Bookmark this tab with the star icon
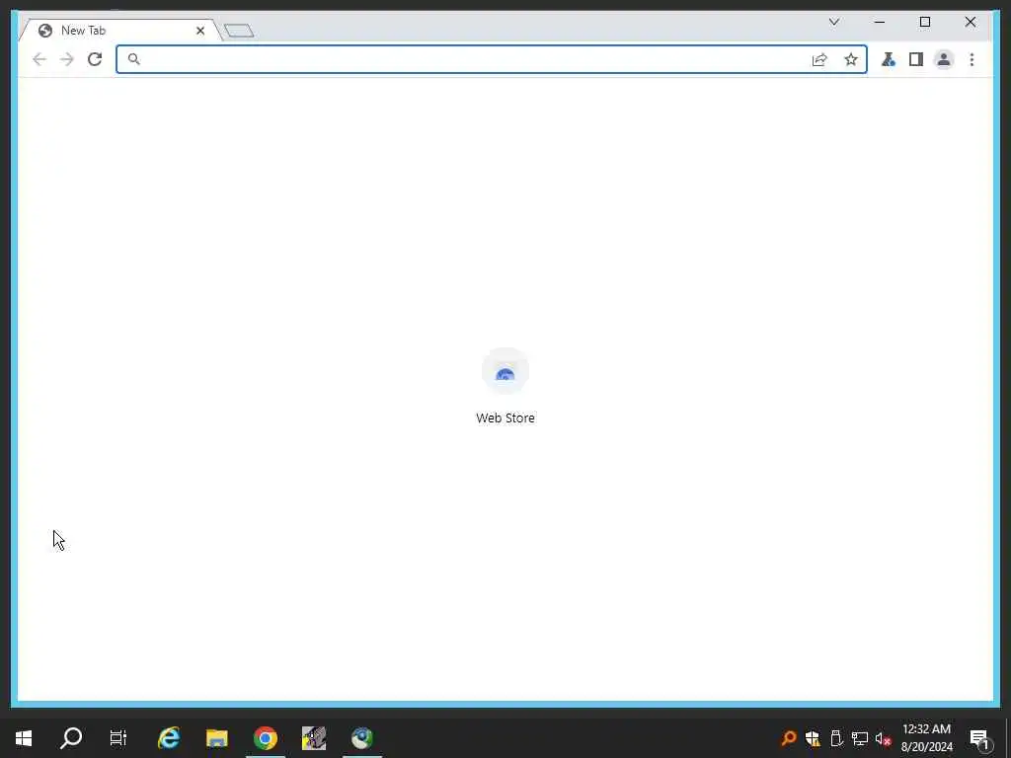 tap(851, 59)
